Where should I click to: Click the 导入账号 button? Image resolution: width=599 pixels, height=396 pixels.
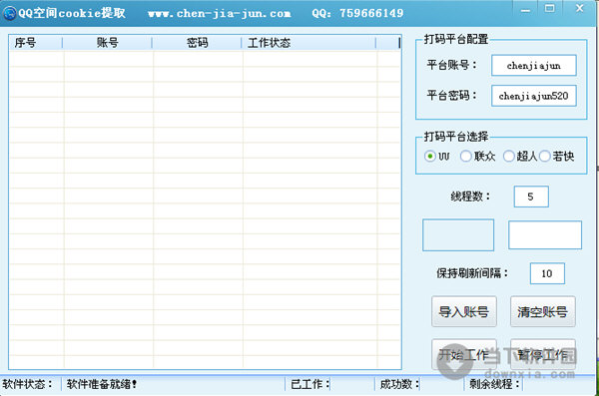tap(464, 311)
